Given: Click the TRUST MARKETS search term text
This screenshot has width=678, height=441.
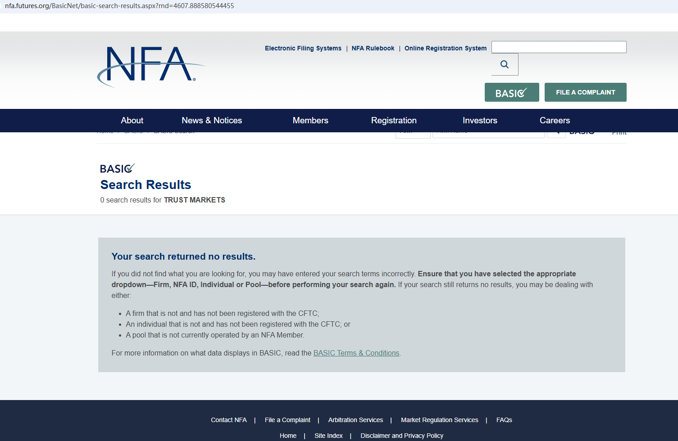Looking at the screenshot, I should click(x=195, y=200).
